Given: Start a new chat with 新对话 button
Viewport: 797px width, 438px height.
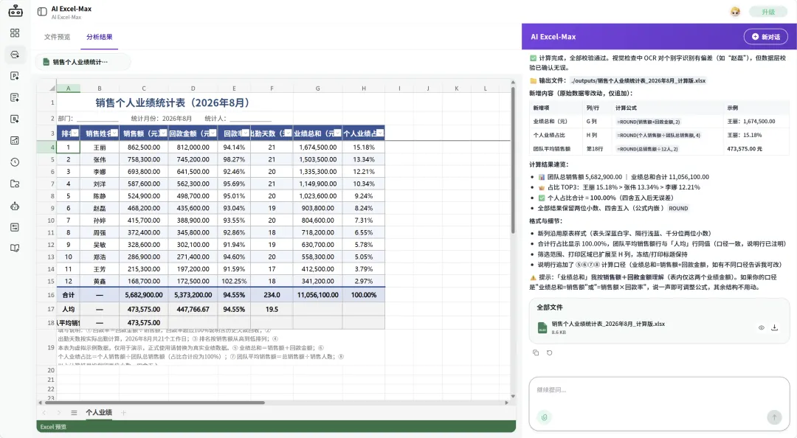Looking at the screenshot, I should 766,37.
